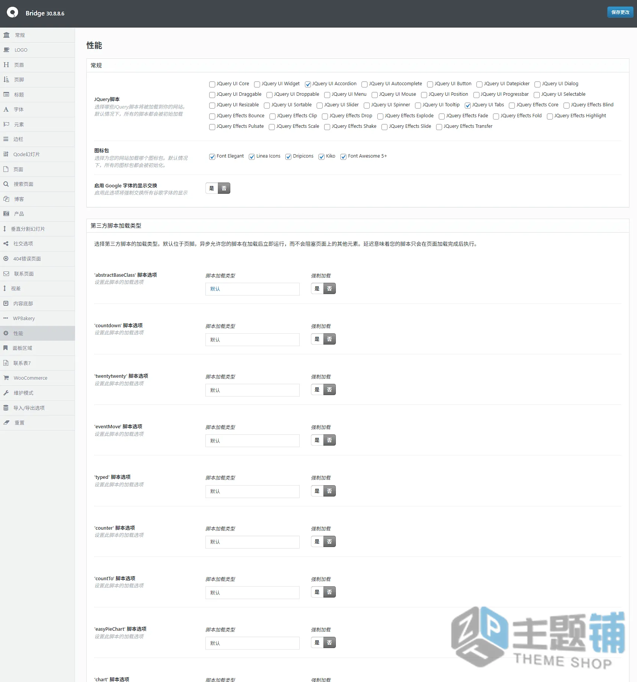637x682 pixels.
Task: Click the LOGO sidebar icon
Action: (6, 50)
